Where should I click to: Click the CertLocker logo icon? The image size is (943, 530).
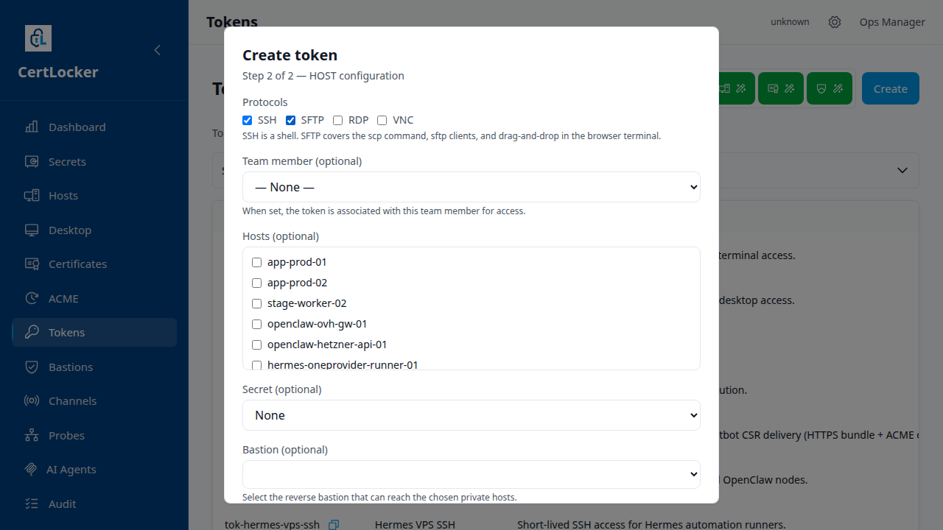pyautogui.click(x=38, y=38)
